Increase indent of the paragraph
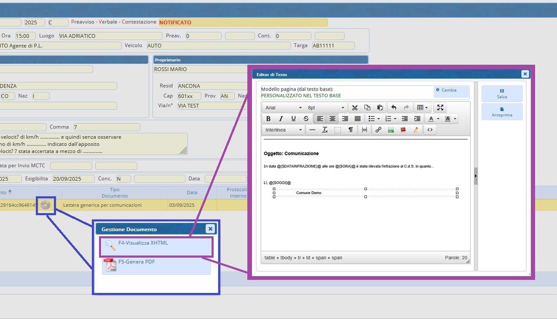Image resolution: width=557 pixels, height=319 pixels. coord(417,119)
